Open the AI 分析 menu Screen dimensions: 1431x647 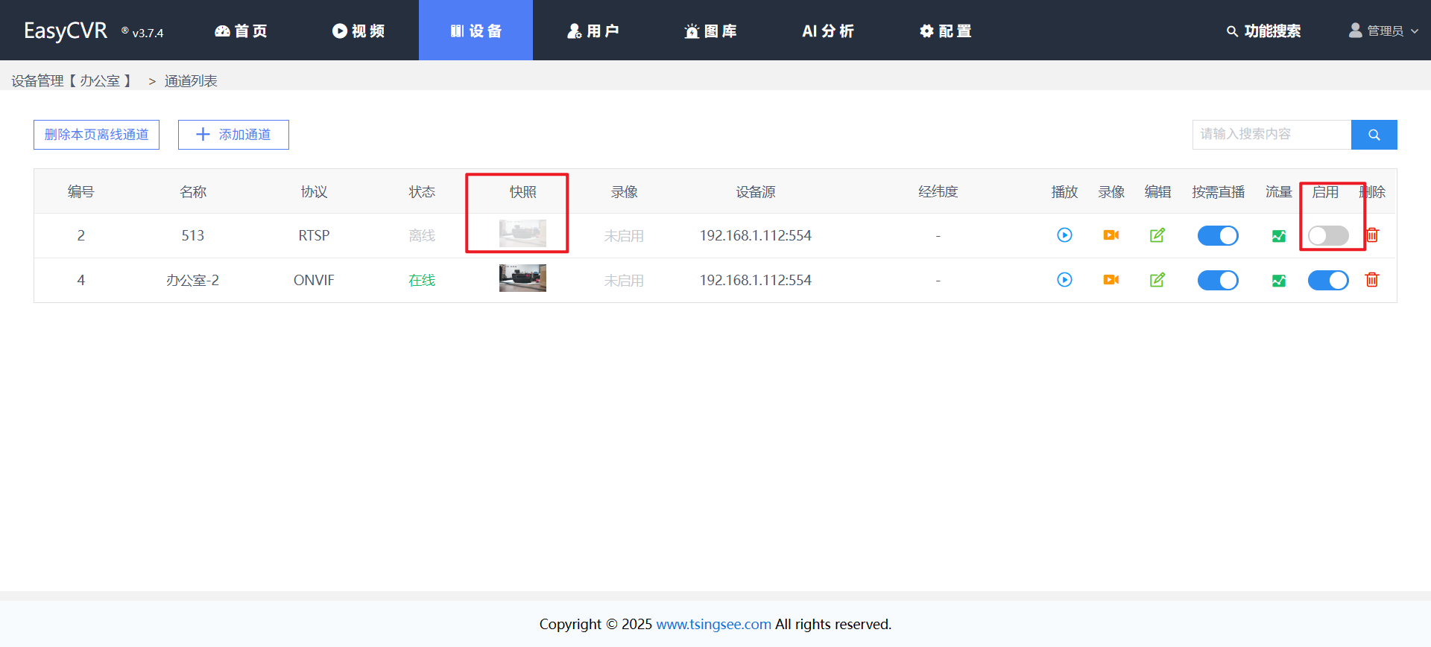coord(827,31)
